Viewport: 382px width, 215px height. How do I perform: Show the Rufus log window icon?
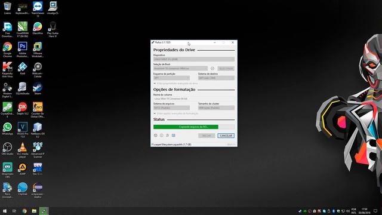pyautogui.click(x=174, y=136)
